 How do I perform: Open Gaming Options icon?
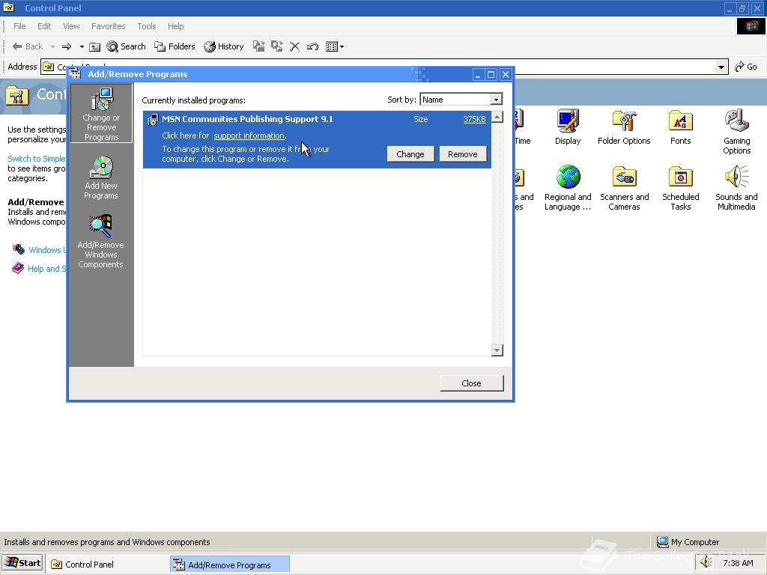(x=737, y=132)
